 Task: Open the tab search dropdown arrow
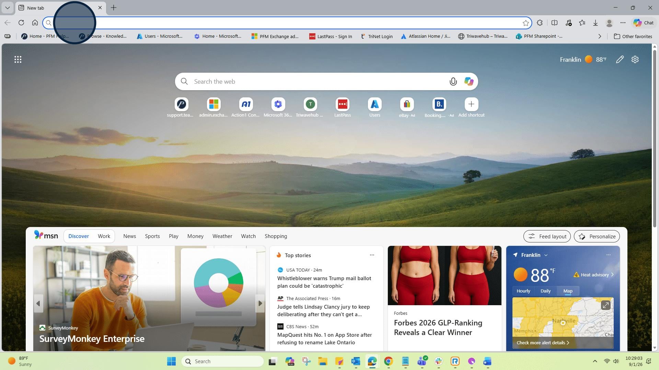[8, 8]
